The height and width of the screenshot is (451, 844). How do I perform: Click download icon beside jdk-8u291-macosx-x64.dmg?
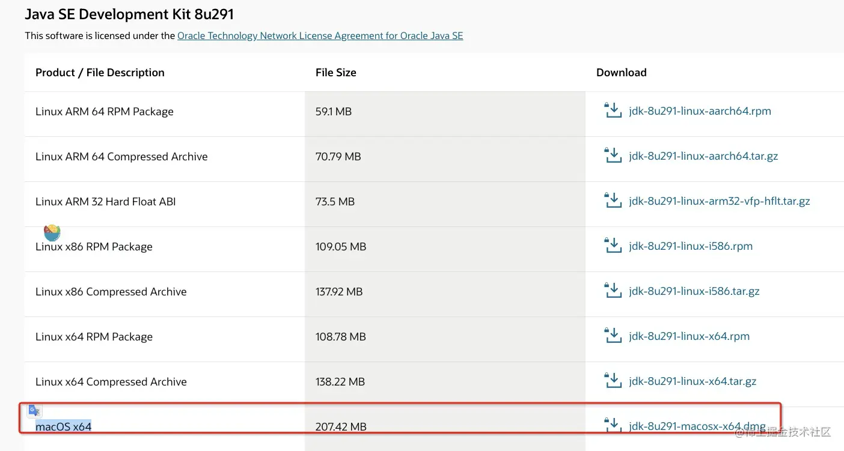pos(612,426)
